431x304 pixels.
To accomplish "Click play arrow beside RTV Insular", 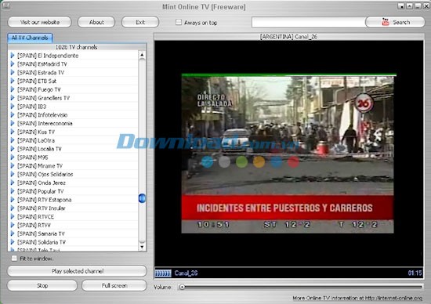I will 13,208.
